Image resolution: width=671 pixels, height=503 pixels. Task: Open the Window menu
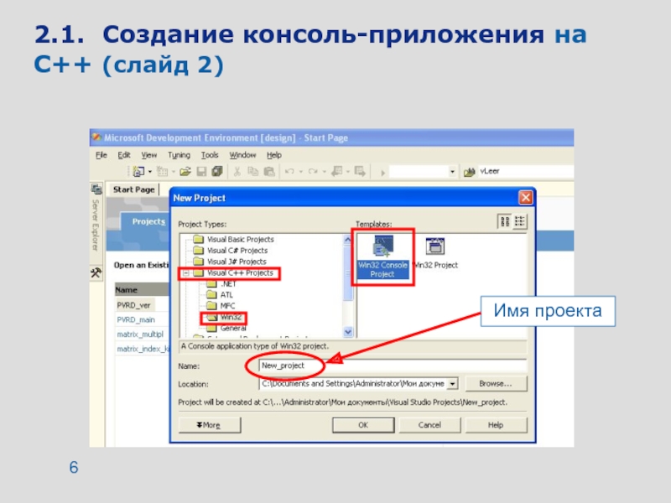tap(242, 155)
